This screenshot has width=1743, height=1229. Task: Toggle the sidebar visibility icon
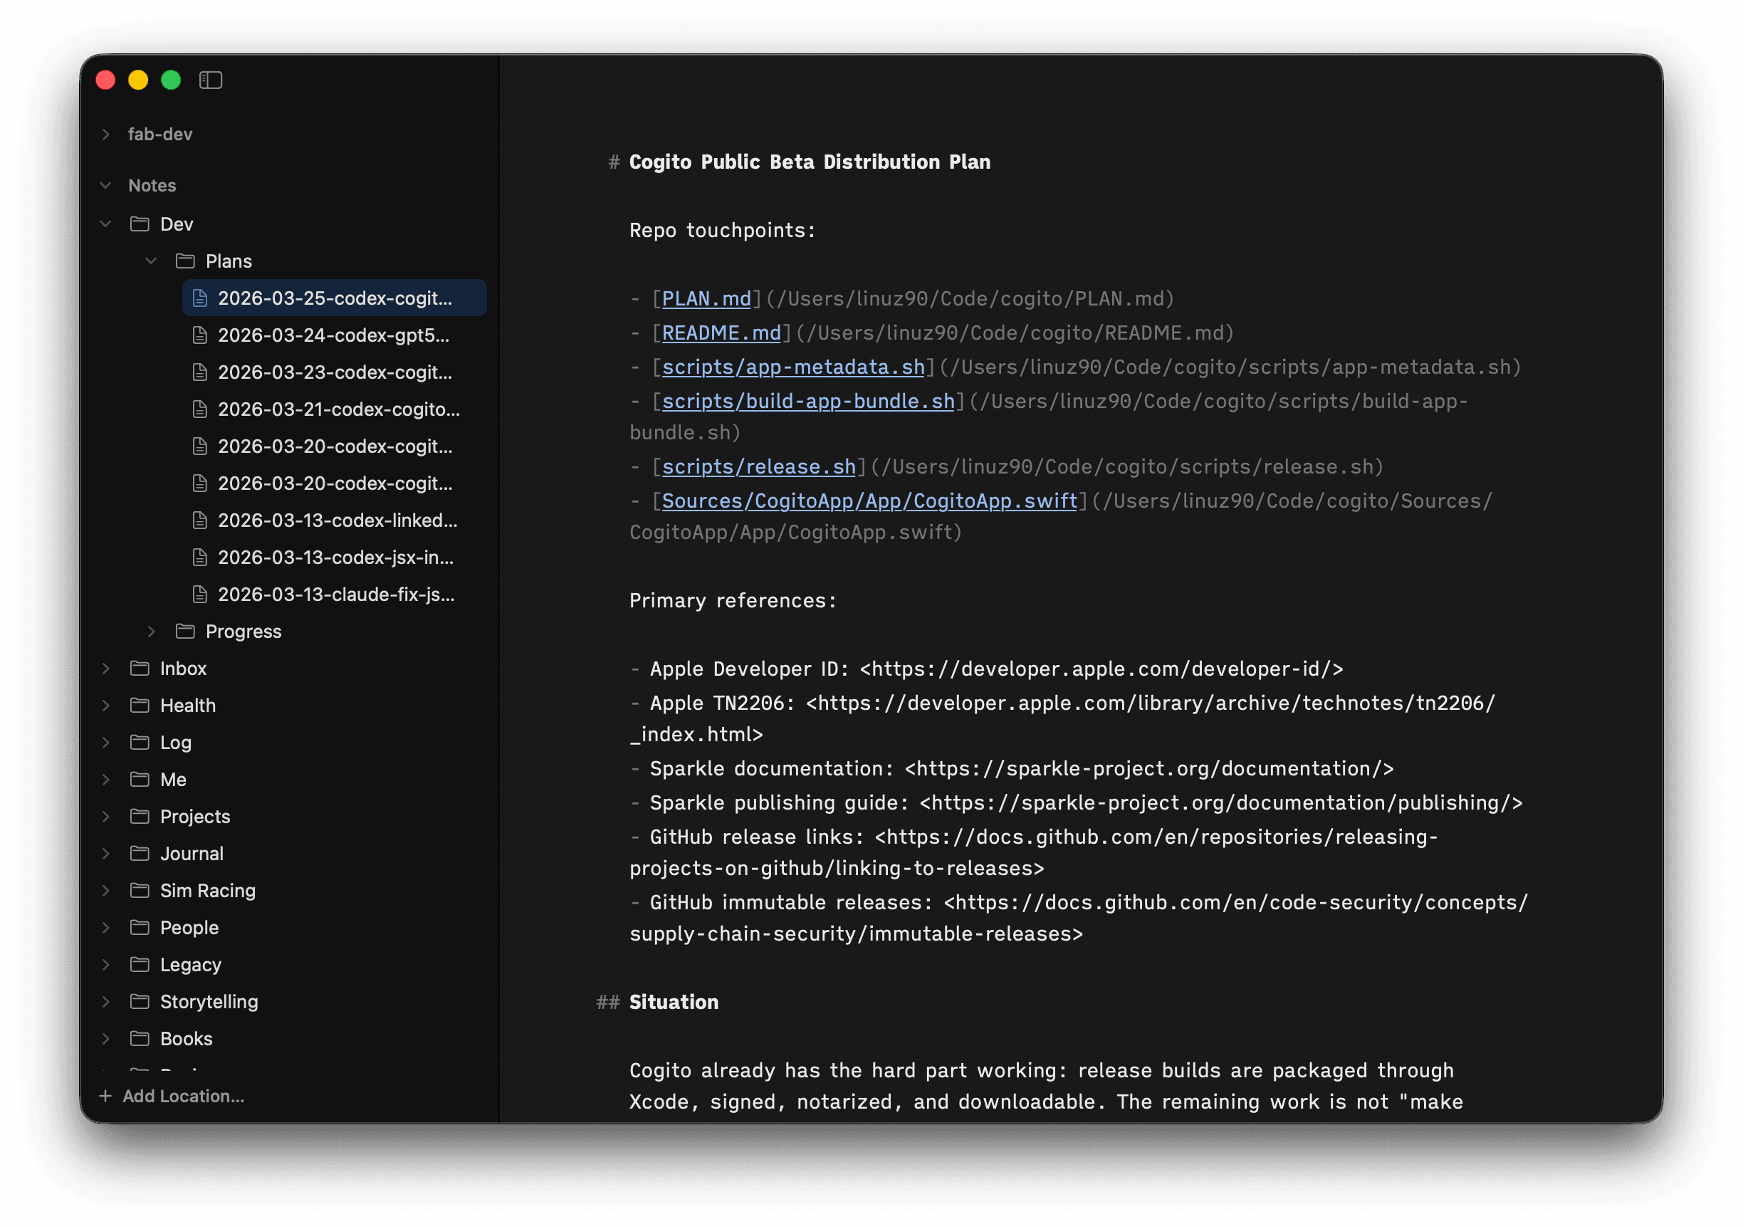pos(210,80)
